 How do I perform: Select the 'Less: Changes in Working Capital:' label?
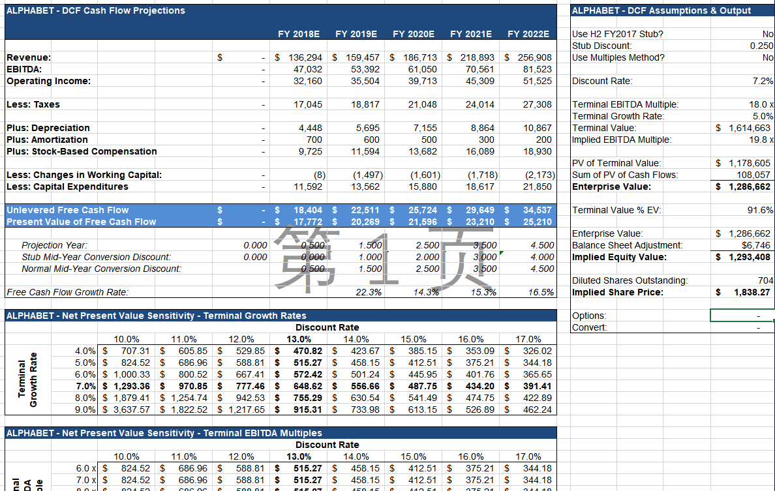(x=84, y=175)
